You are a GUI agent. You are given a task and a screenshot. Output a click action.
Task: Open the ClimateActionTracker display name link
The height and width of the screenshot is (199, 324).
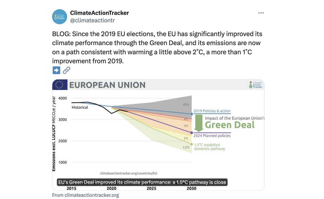point(99,13)
